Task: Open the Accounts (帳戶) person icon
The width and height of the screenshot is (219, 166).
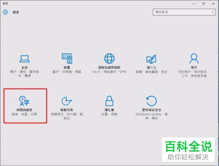Action: point(194,58)
